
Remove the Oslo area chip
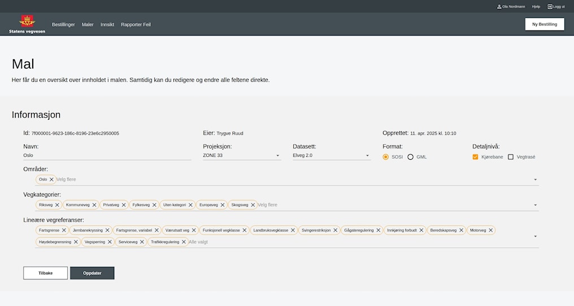(51, 180)
